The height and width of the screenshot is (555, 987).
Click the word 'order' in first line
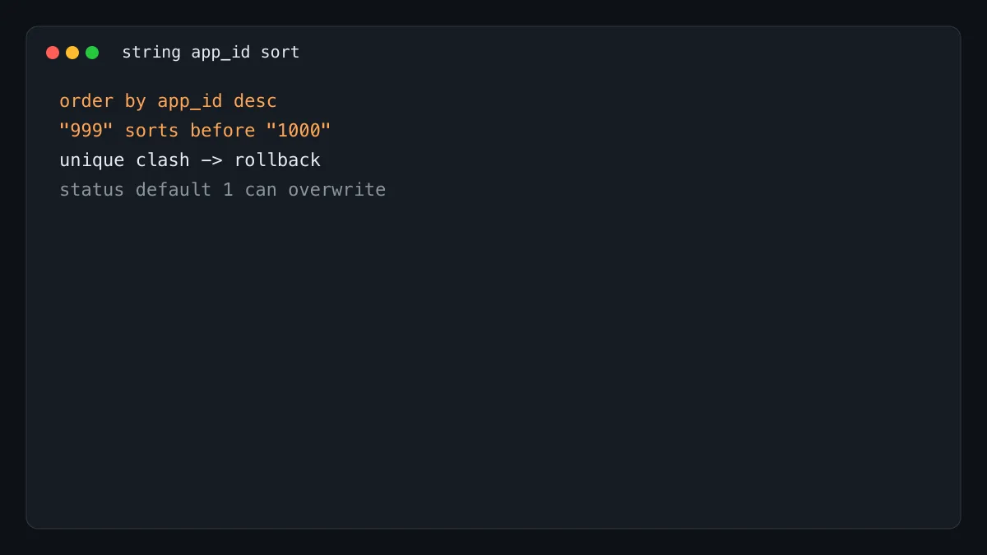click(86, 101)
